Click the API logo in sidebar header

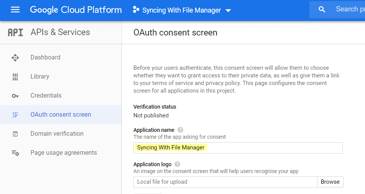(x=15, y=32)
